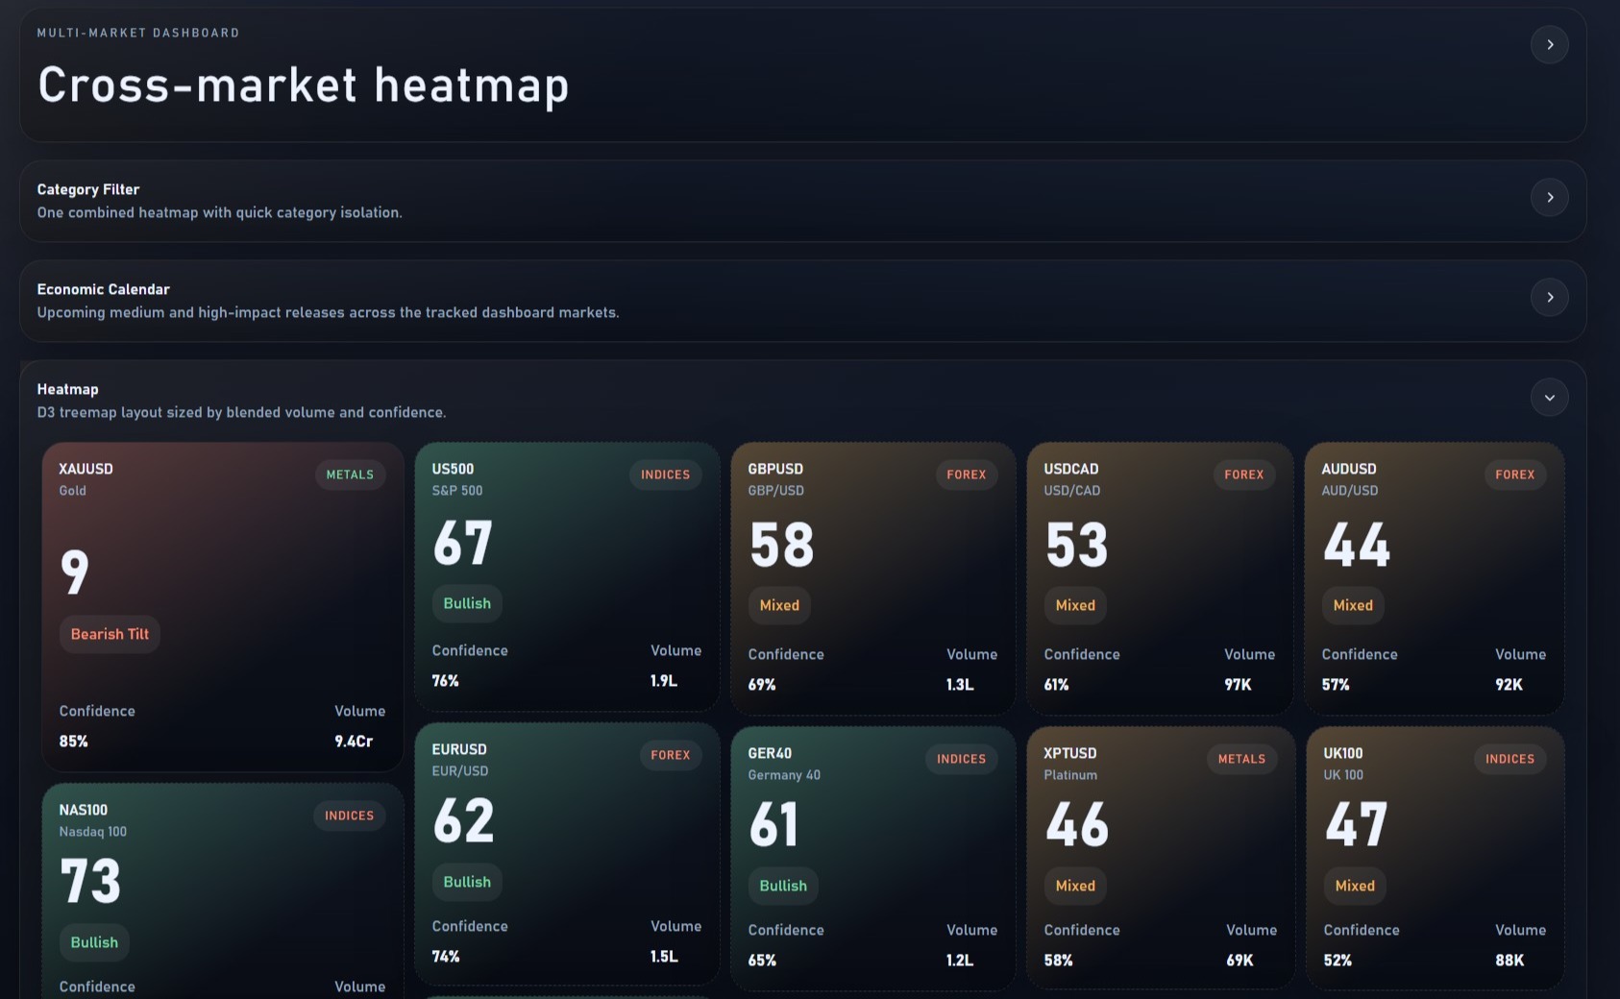The width and height of the screenshot is (1620, 999).
Task: Expand the Cross-market heatmap header chevron
Action: pos(1549,44)
